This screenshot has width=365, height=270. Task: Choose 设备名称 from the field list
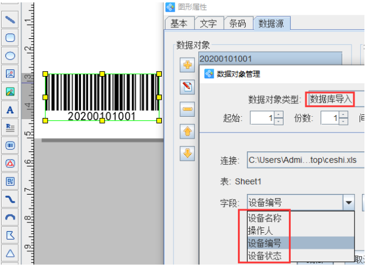coord(301,218)
